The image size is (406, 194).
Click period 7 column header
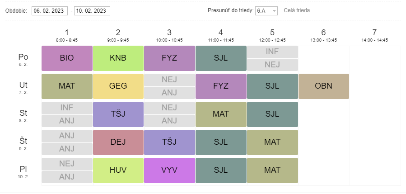click(374, 35)
